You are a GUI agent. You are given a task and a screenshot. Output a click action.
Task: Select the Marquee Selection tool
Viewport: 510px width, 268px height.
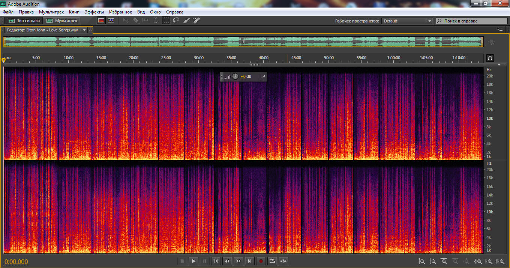click(166, 21)
